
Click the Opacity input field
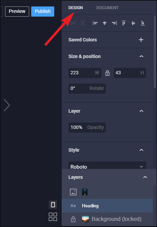87,127
